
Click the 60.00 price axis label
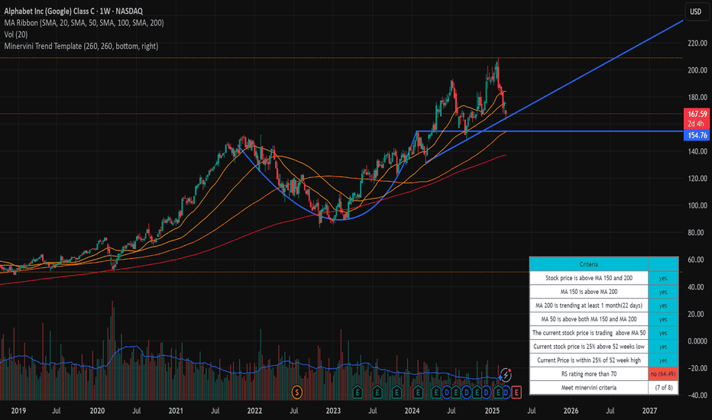click(697, 260)
